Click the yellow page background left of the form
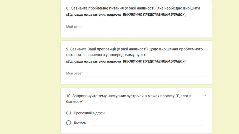Screen dimensions: 239x134 pyautogui.click(x=30, y=67)
